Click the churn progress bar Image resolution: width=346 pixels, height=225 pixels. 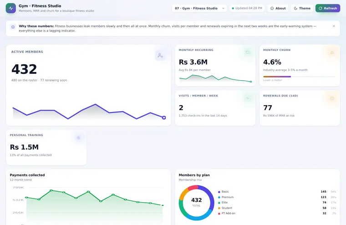tap(300, 77)
